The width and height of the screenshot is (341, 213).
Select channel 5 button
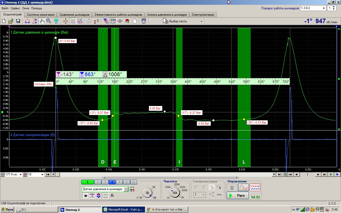coord(119,182)
